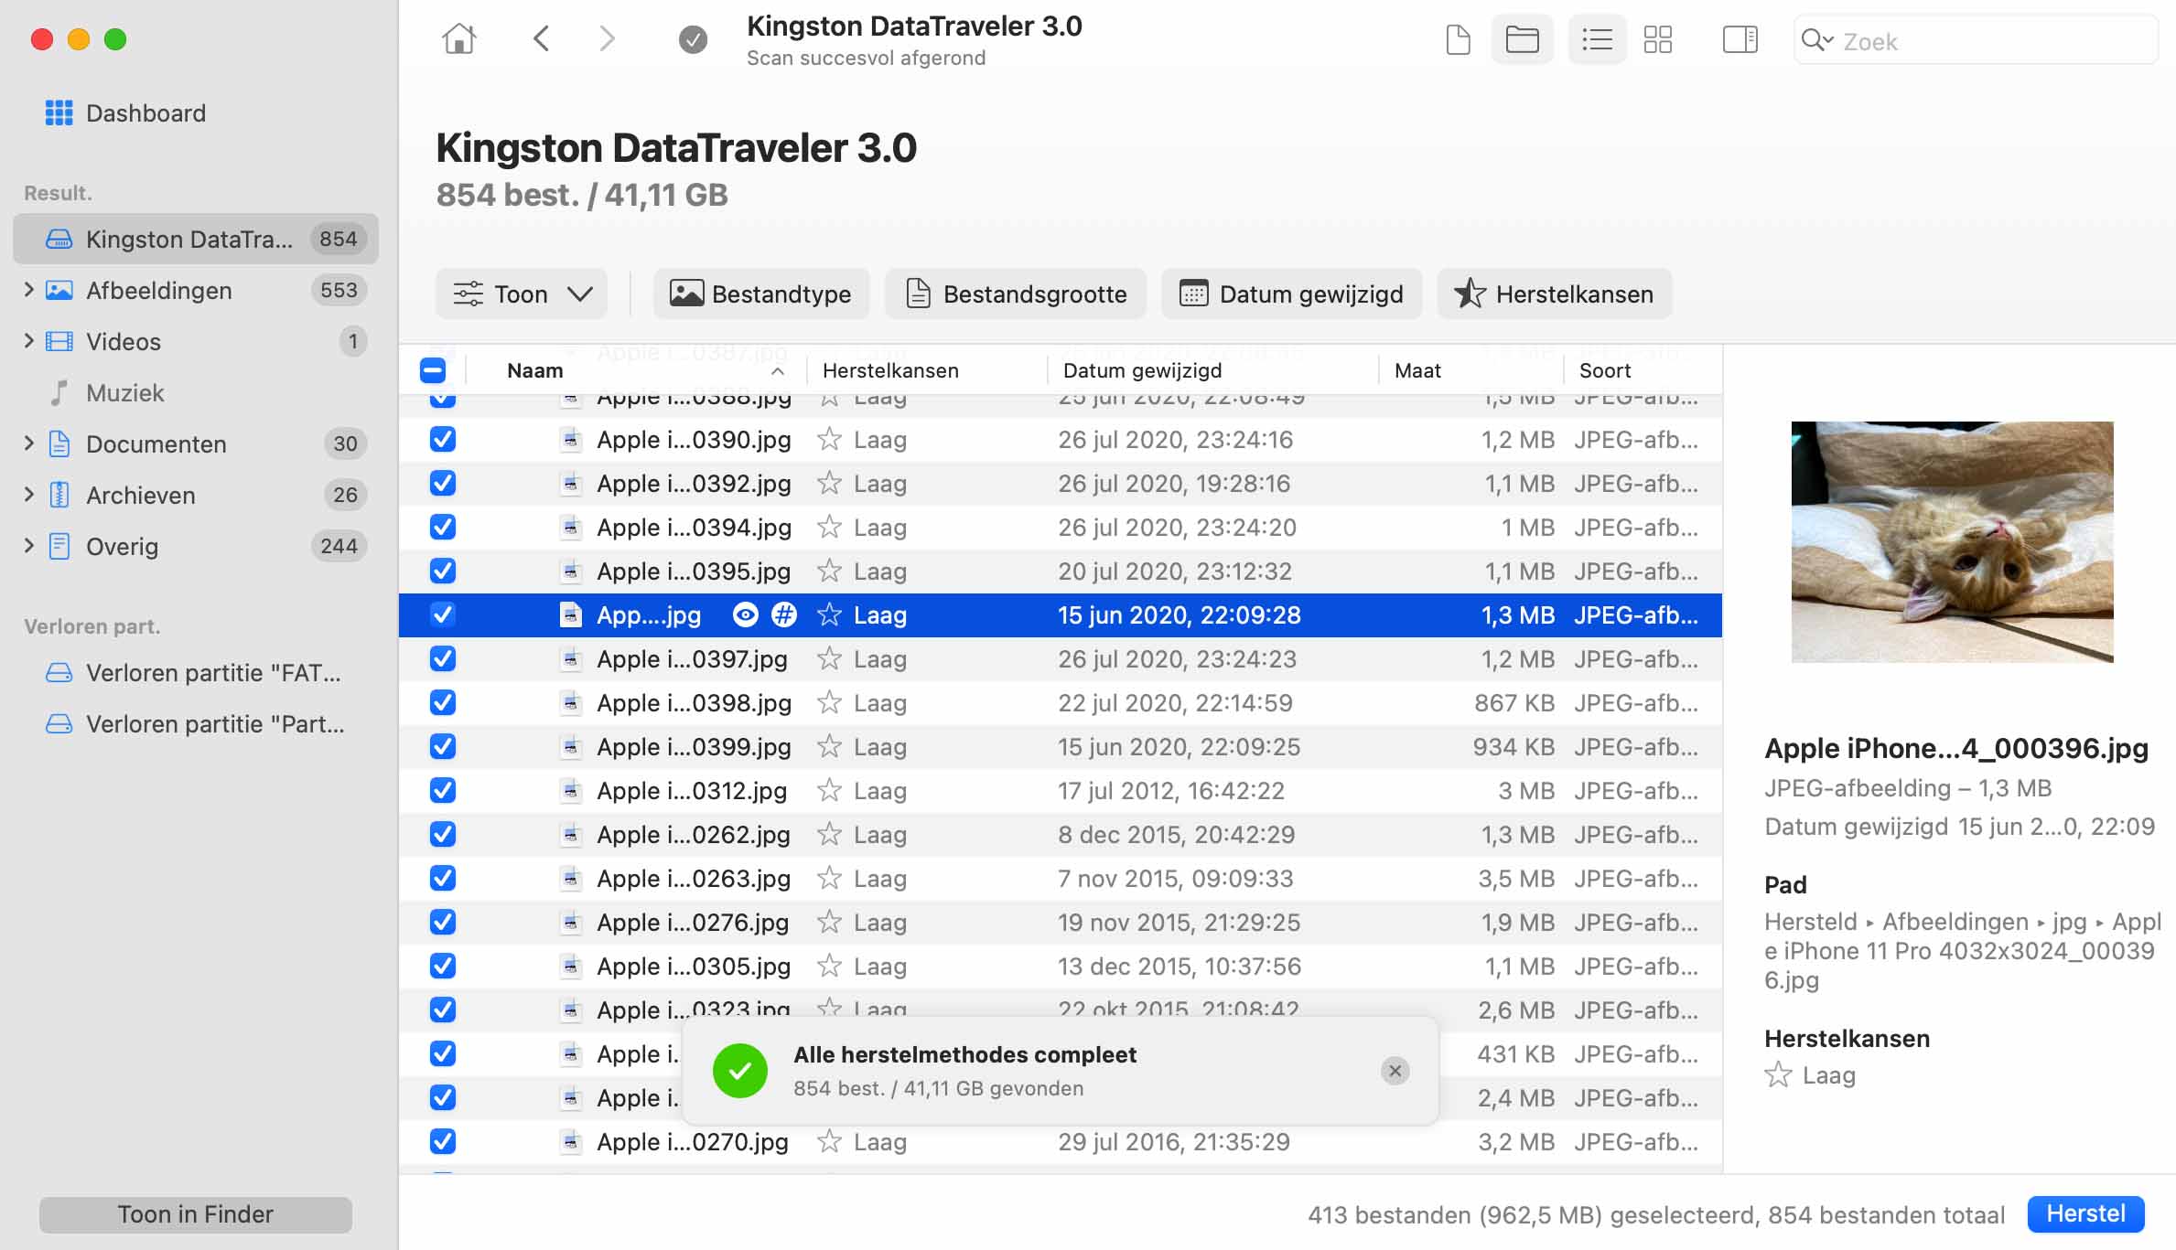Click the Toon in Finder button

tap(195, 1213)
